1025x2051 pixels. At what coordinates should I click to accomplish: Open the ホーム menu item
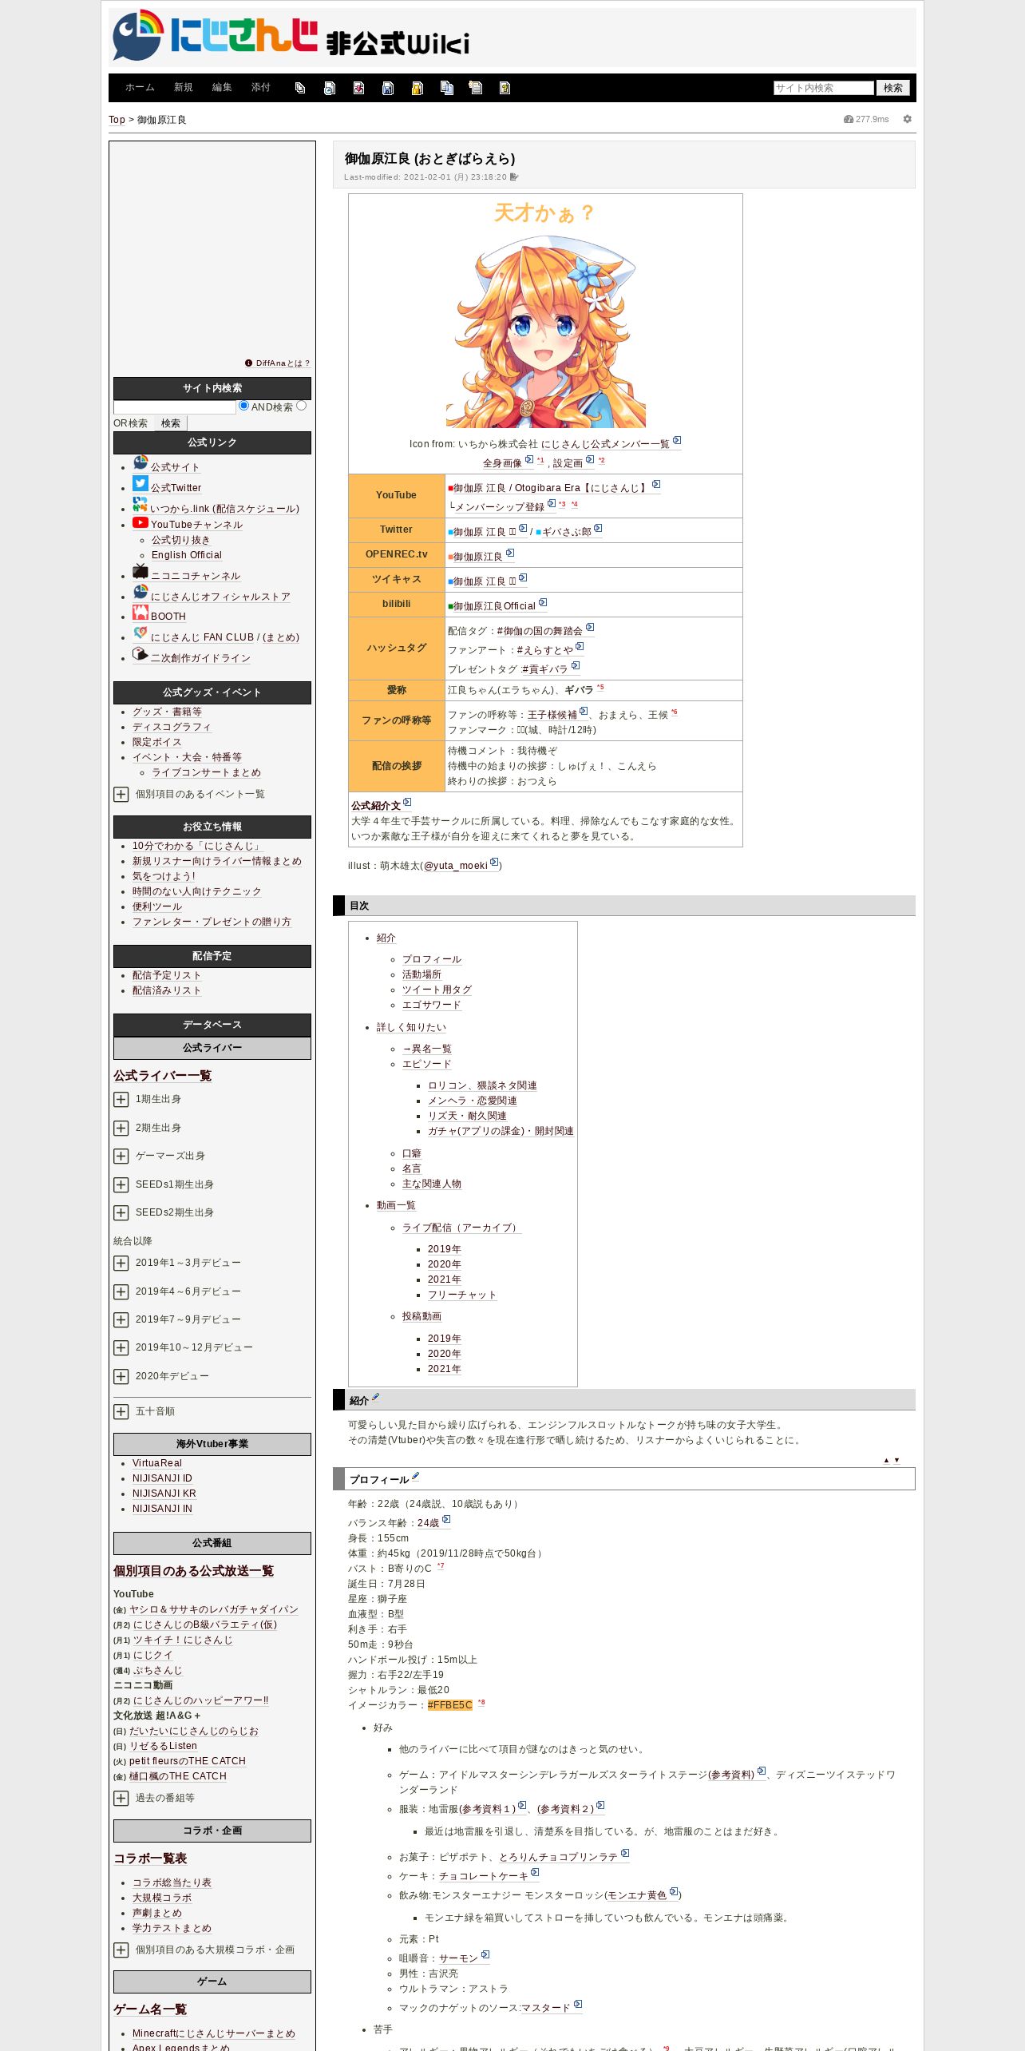[x=140, y=88]
